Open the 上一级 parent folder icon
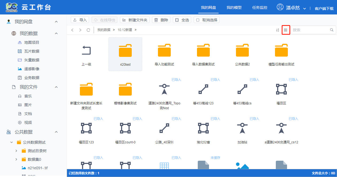The image size is (337, 177). coord(86,50)
